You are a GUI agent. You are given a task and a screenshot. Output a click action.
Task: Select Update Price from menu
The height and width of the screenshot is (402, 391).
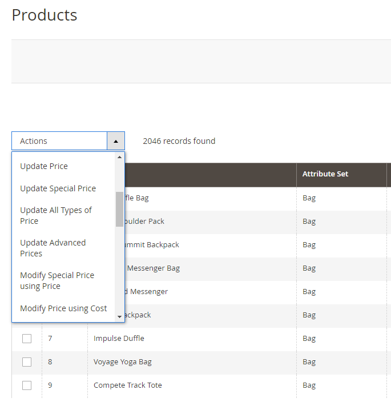44,166
